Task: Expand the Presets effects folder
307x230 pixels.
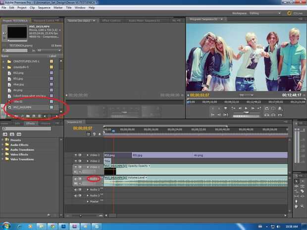Action: click(x=3, y=140)
